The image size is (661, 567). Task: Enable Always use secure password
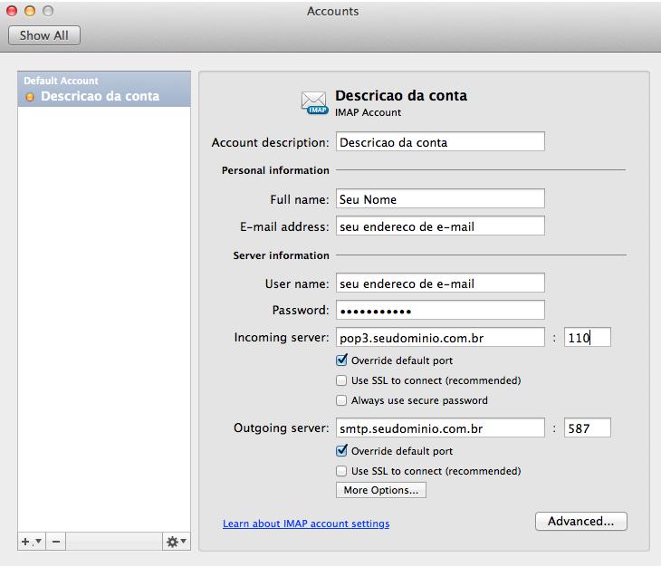[341, 400]
